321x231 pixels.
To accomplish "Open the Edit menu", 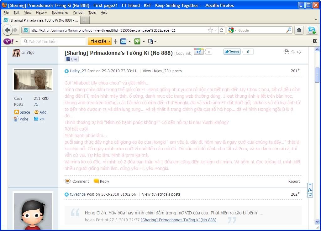I will tap(16, 13).
